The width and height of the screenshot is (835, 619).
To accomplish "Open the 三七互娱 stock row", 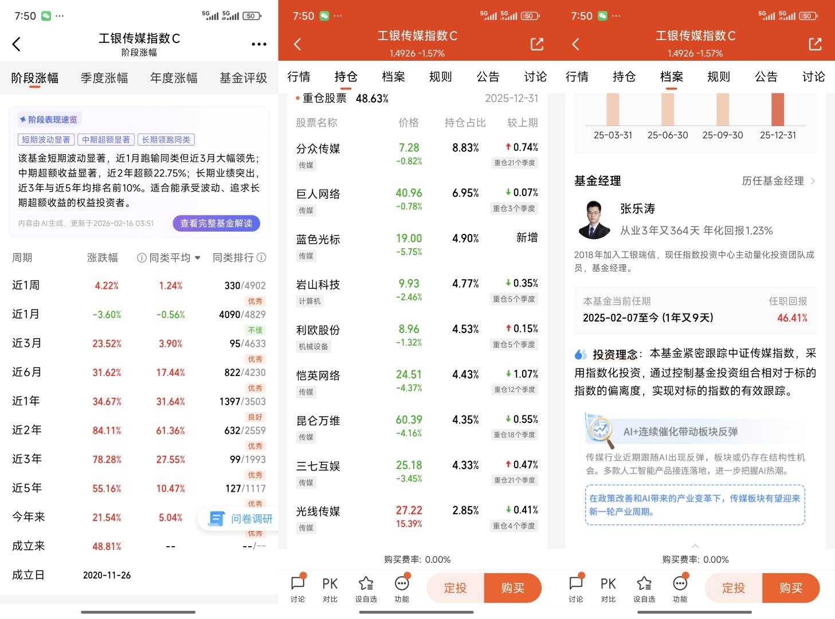I will [417, 473].
